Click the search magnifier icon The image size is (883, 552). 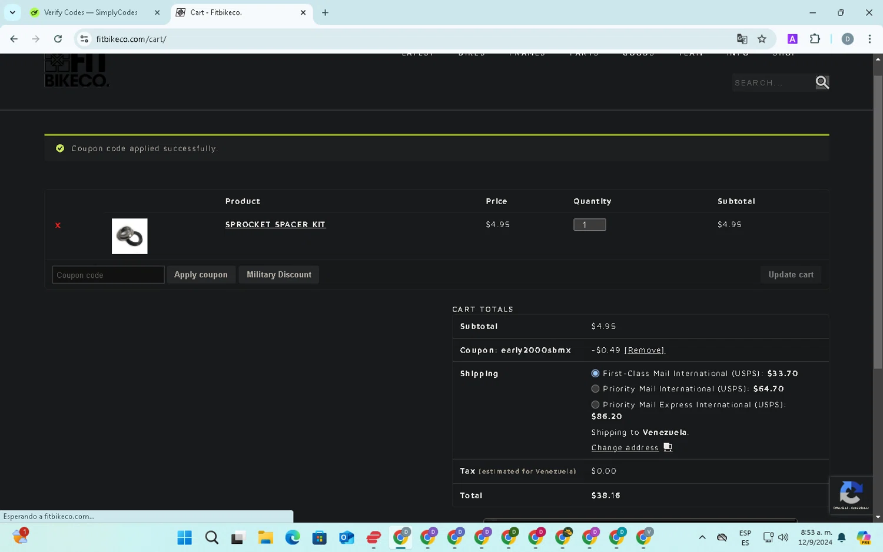(x=822, y=82)
